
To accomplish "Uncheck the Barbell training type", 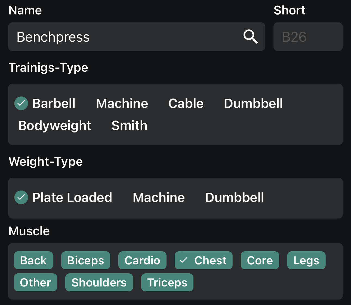I will pyautogui.click(x=45, y=104).
